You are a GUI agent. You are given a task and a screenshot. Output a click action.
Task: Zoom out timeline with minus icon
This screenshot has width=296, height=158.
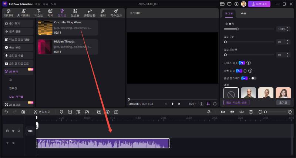pyautogui.click(x=260, y=112)
